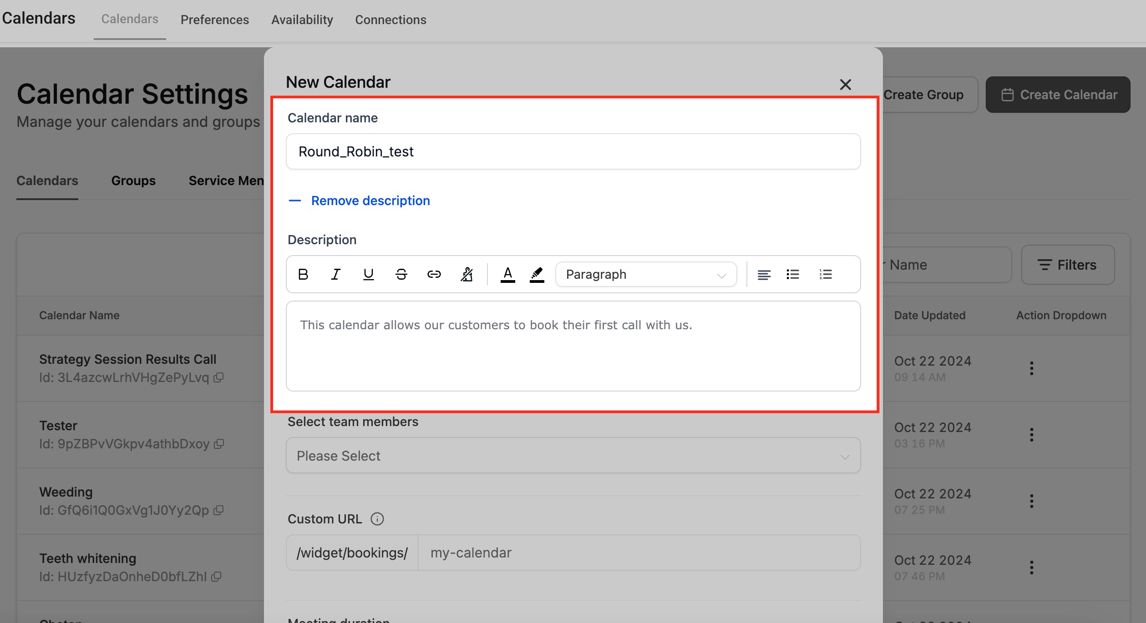
Task: Expand the Paragraph style dropdown
Action: point(645,274)
